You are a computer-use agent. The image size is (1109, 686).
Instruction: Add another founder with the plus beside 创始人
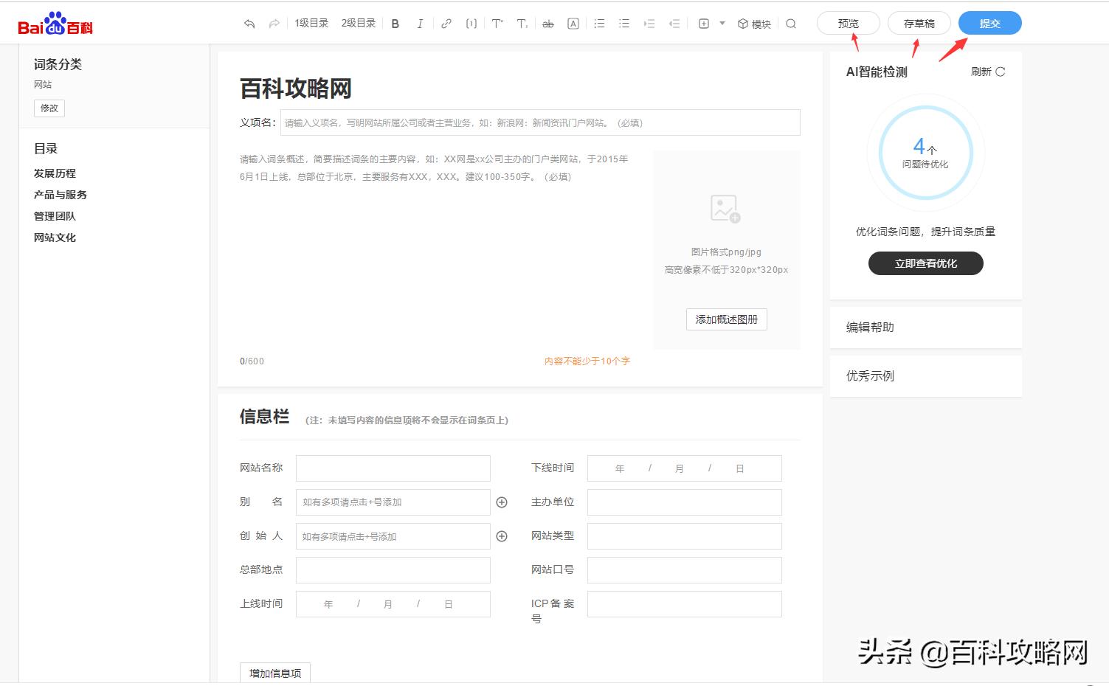tap(502, 536)
